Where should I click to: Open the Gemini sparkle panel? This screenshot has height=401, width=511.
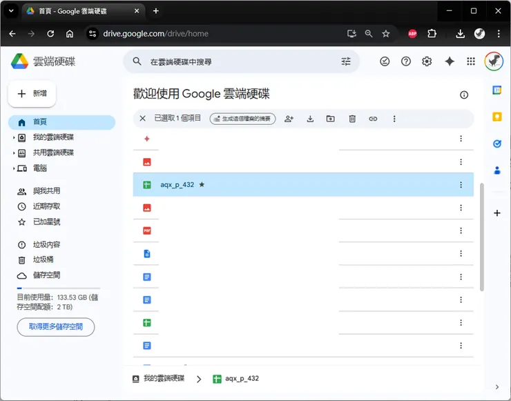450,61
